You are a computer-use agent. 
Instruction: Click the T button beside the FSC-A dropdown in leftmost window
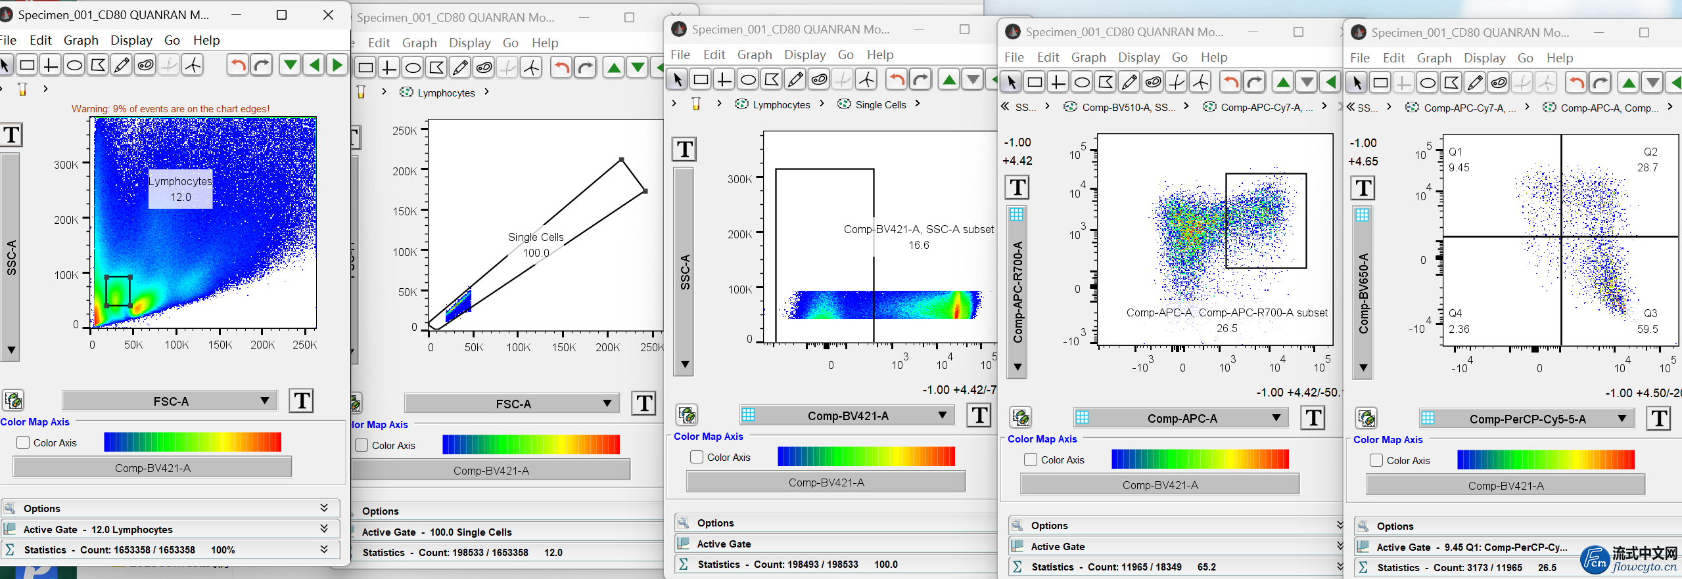pos(302,400)
